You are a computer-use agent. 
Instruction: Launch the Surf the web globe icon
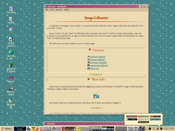(x=11, y=55)
